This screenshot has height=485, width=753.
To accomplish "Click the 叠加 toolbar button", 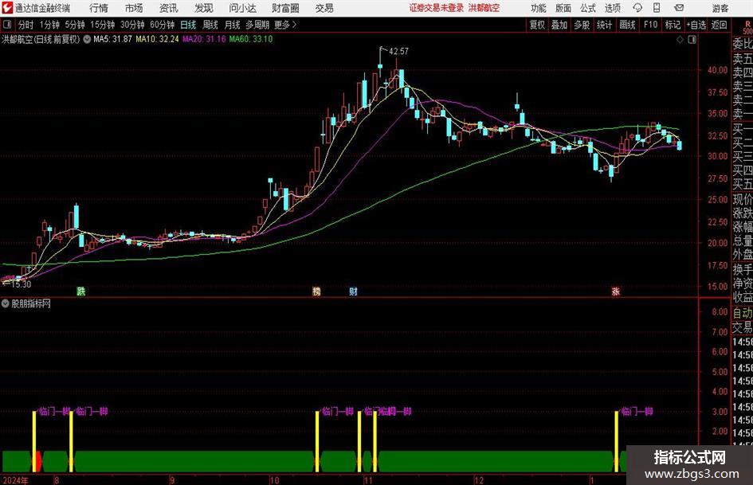I will [x=559, y=25].
